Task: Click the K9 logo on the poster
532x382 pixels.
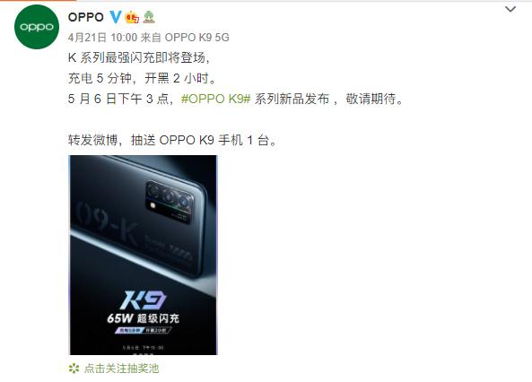Action: click(x=144, y=300)
